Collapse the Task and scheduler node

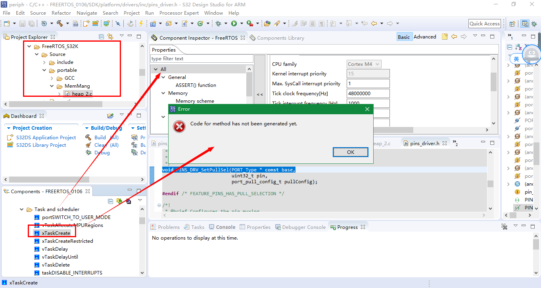(22, 209)
